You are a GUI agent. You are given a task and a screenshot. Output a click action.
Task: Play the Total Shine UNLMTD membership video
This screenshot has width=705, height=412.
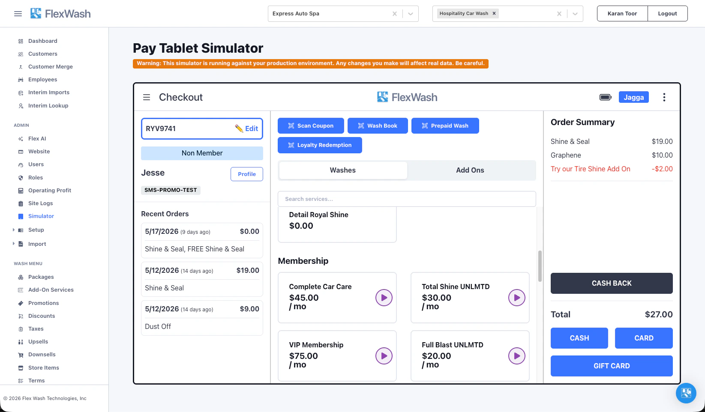(517, 298)
